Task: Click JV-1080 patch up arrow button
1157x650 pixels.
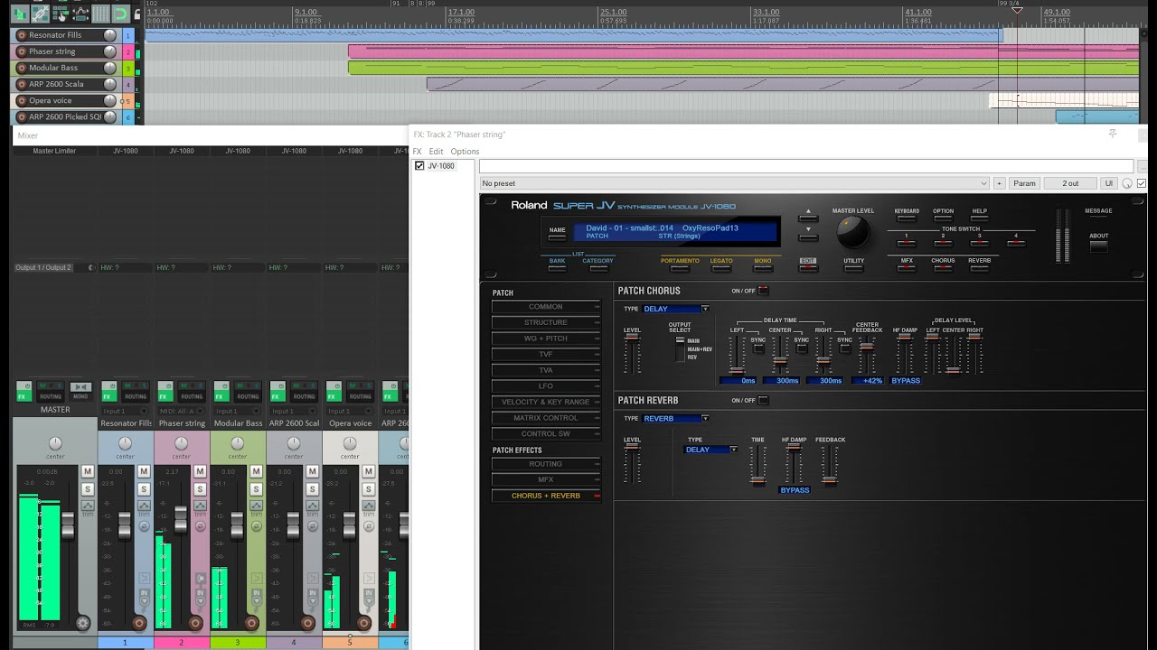Action: click(x=808, y=217)
